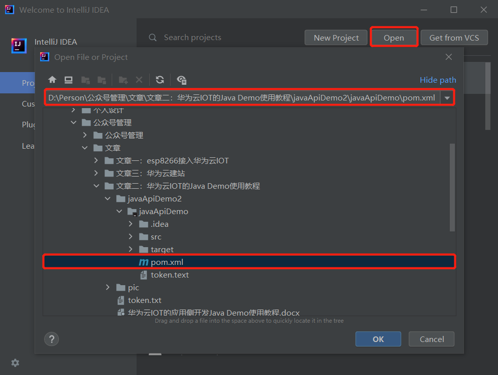Select the target folder row
Screen dimensions: 498x375
[x=249, y=250]
